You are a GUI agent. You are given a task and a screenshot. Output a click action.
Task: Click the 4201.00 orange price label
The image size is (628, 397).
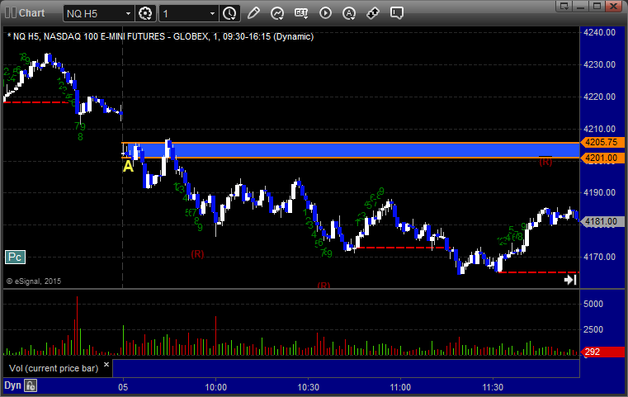click(x=602, y=158)
